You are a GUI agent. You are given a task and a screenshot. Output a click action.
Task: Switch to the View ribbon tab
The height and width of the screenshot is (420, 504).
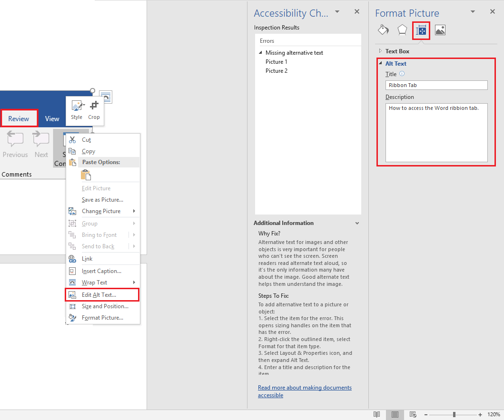point(52,118)
